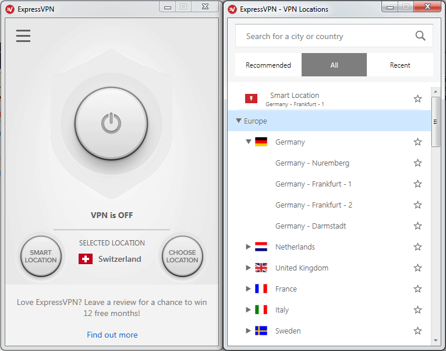This screenshot has height=351, width=446.
Task: Expand the Sweden locations
Action: click(x=248, y=331)
